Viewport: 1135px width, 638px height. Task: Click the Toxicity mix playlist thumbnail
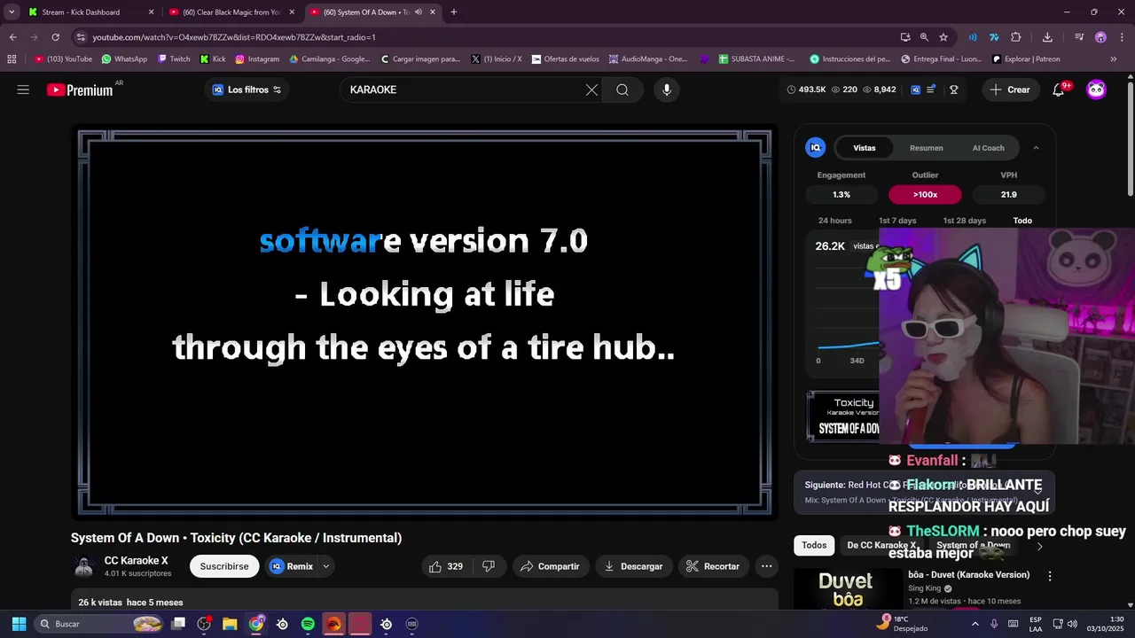point(842,416)
